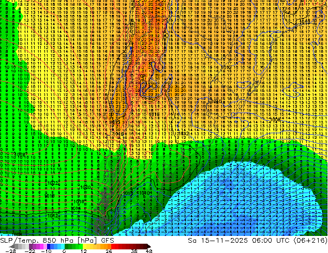
Task: Click the '0' legend value
Action: (64, 251)
